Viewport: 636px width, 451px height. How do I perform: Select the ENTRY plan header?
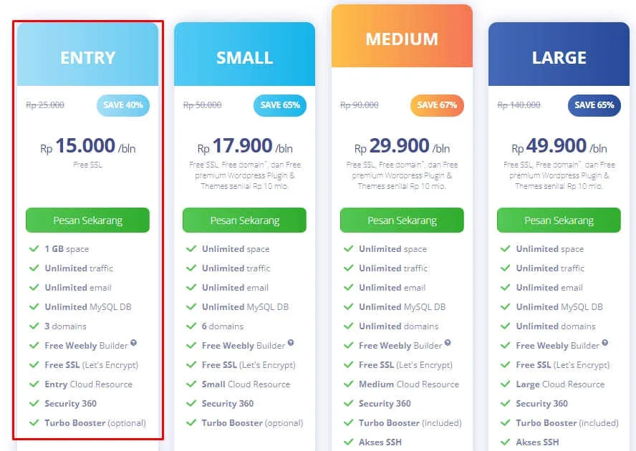[x=87, y=54]
